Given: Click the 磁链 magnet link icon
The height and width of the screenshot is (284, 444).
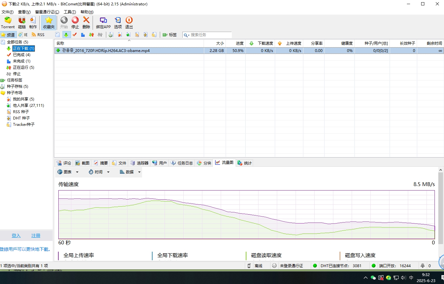Looking at the screenshot, I should [22, 23].
